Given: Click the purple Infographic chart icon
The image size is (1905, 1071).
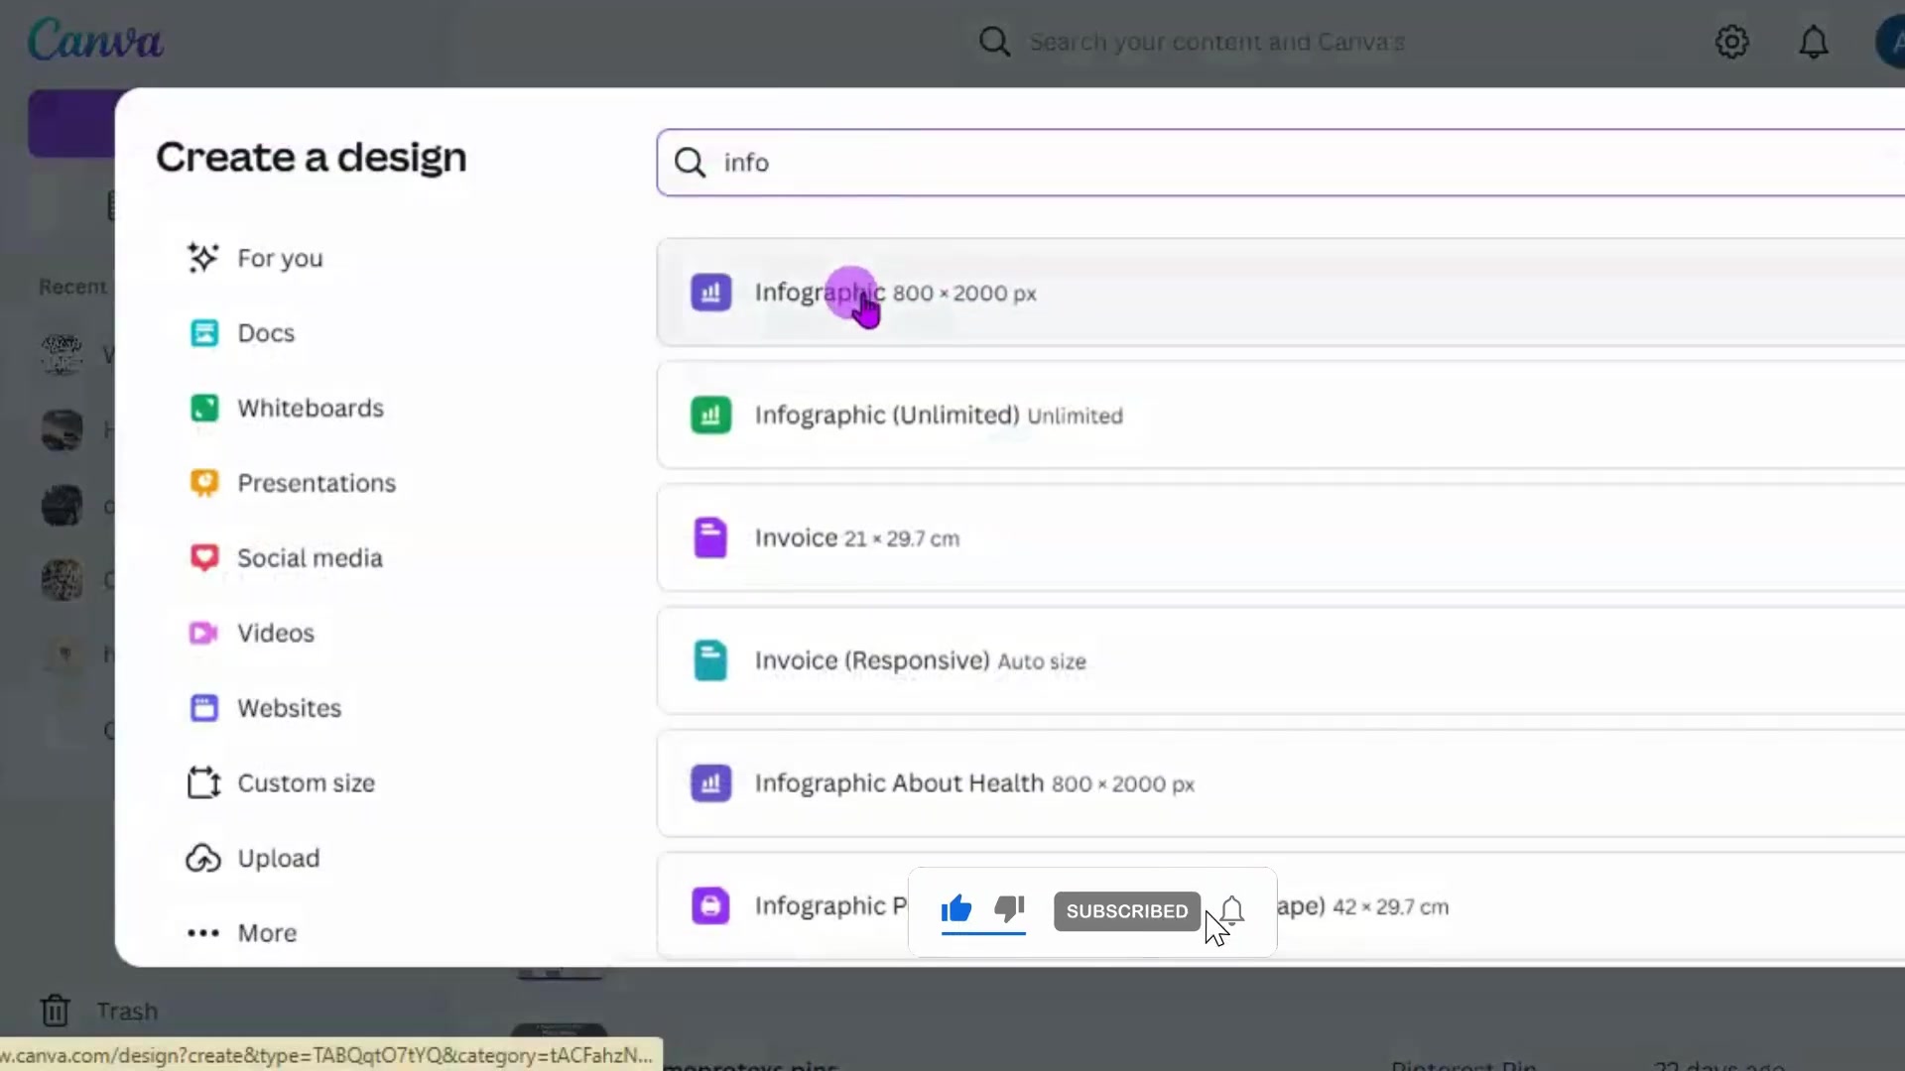Looking at the screenshot, I should [x=710, y=293].
